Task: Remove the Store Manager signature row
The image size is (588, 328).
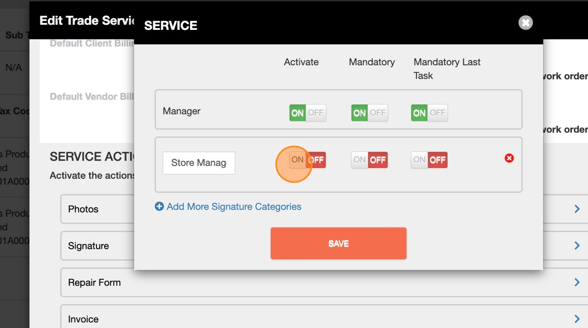Action: pyautogui.click(x=509, y=158)
